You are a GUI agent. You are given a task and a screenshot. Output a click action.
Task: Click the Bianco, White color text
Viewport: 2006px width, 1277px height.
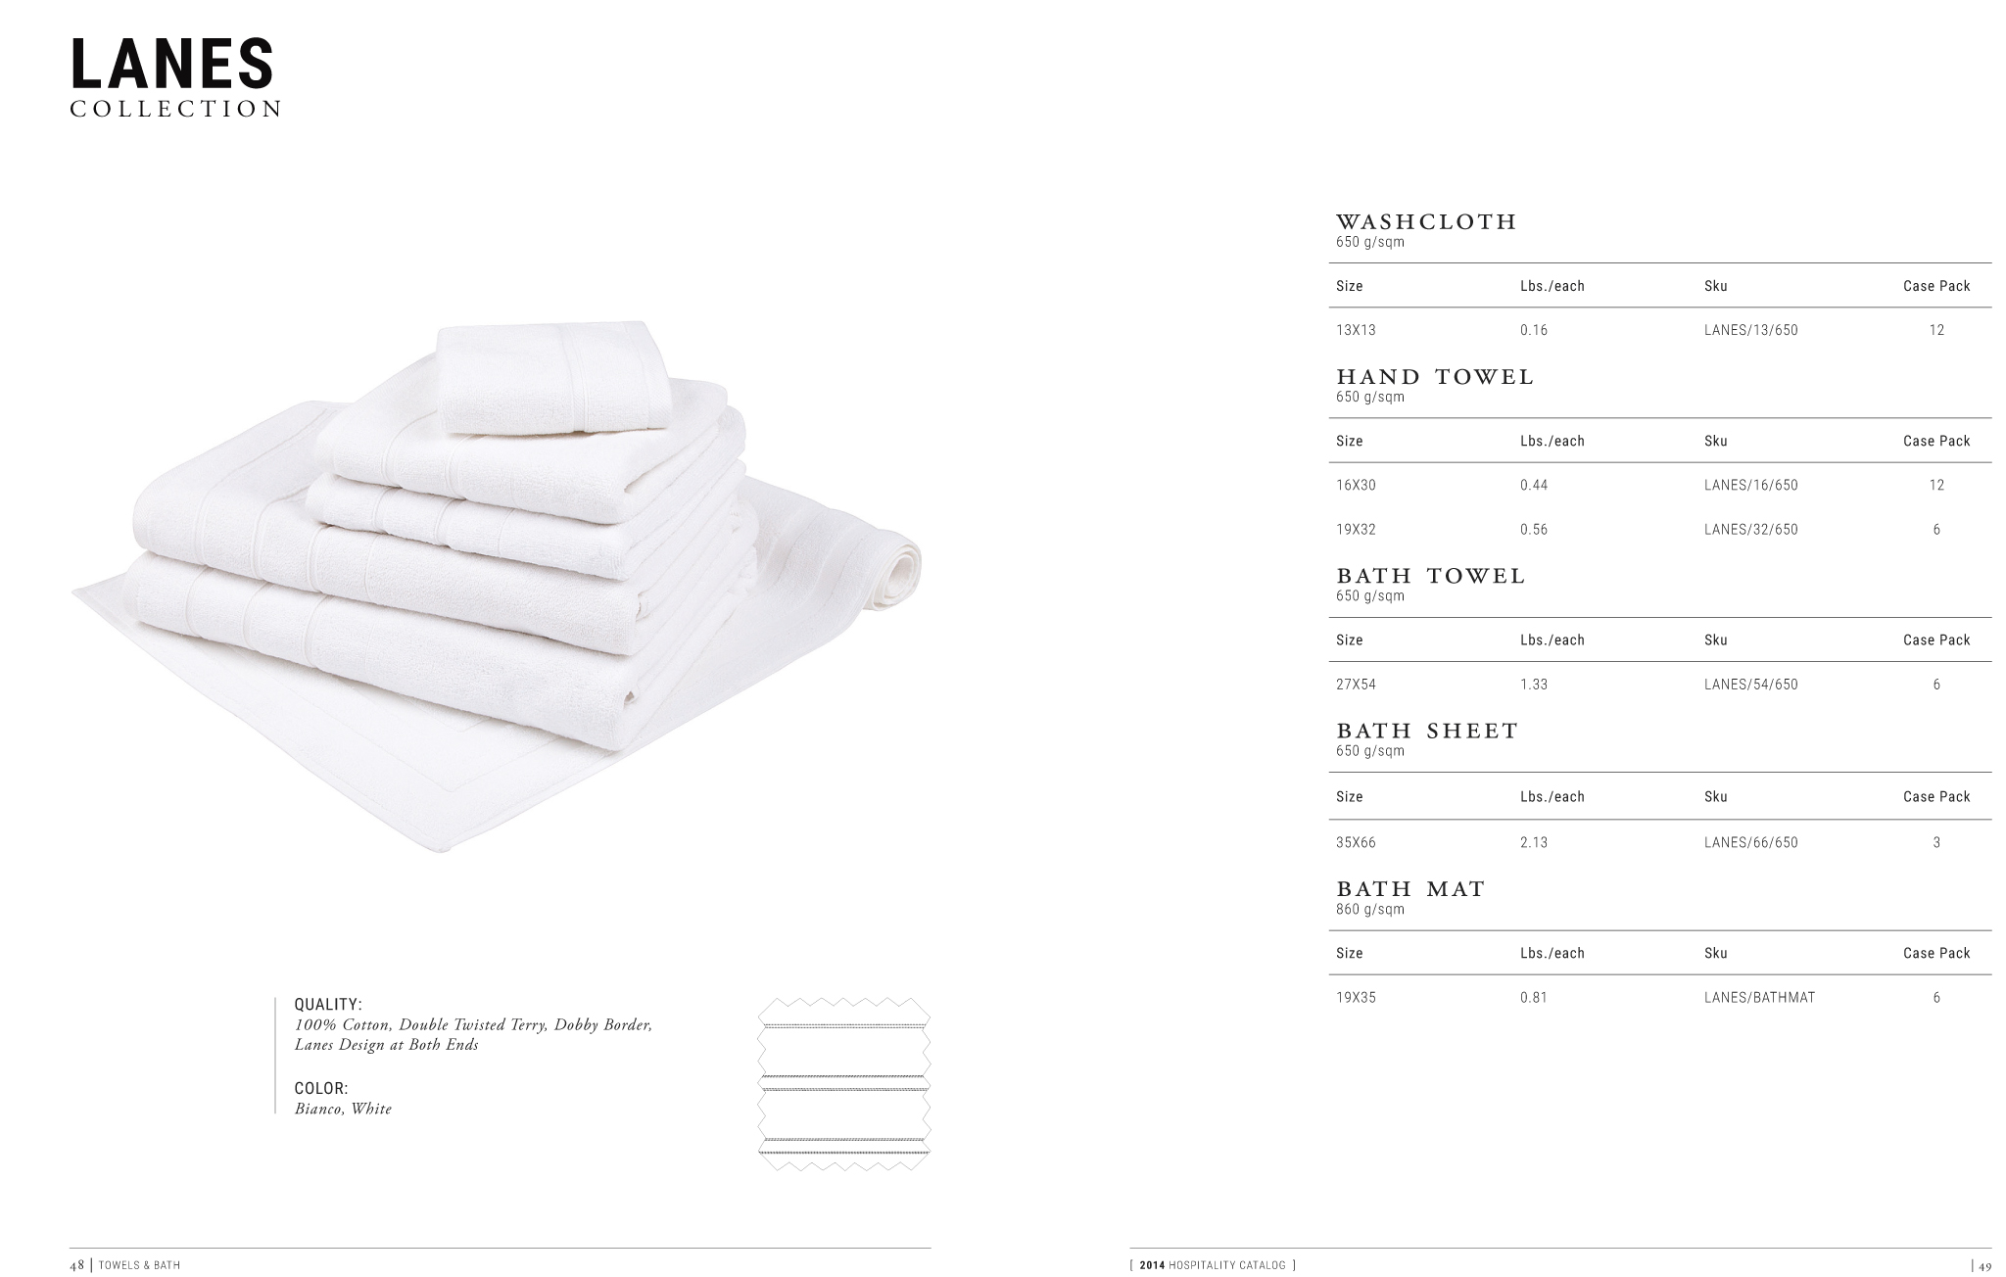click(x=343, y=1109)
